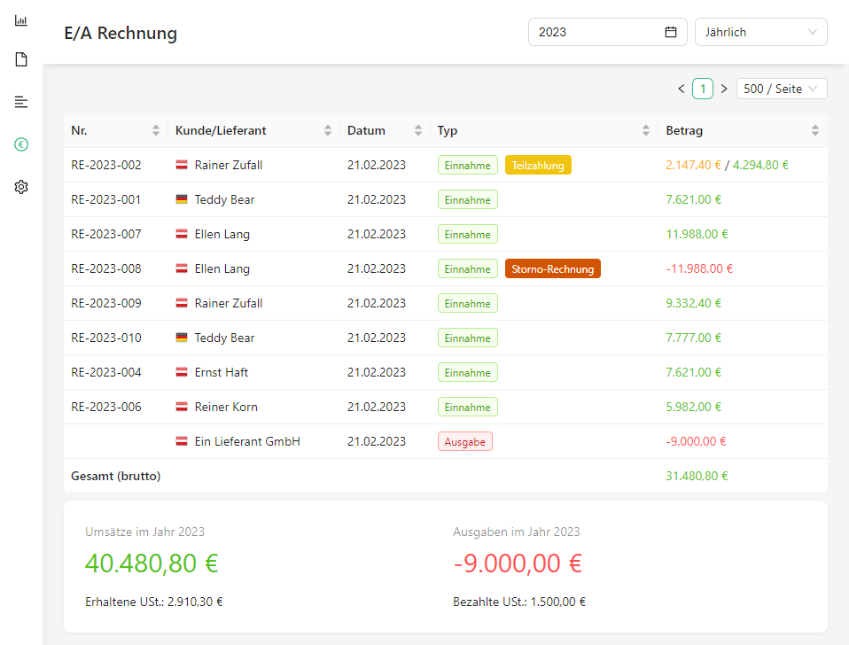Sort table by Nr. column arrows
Screen dimensions: 849x645
156,130
